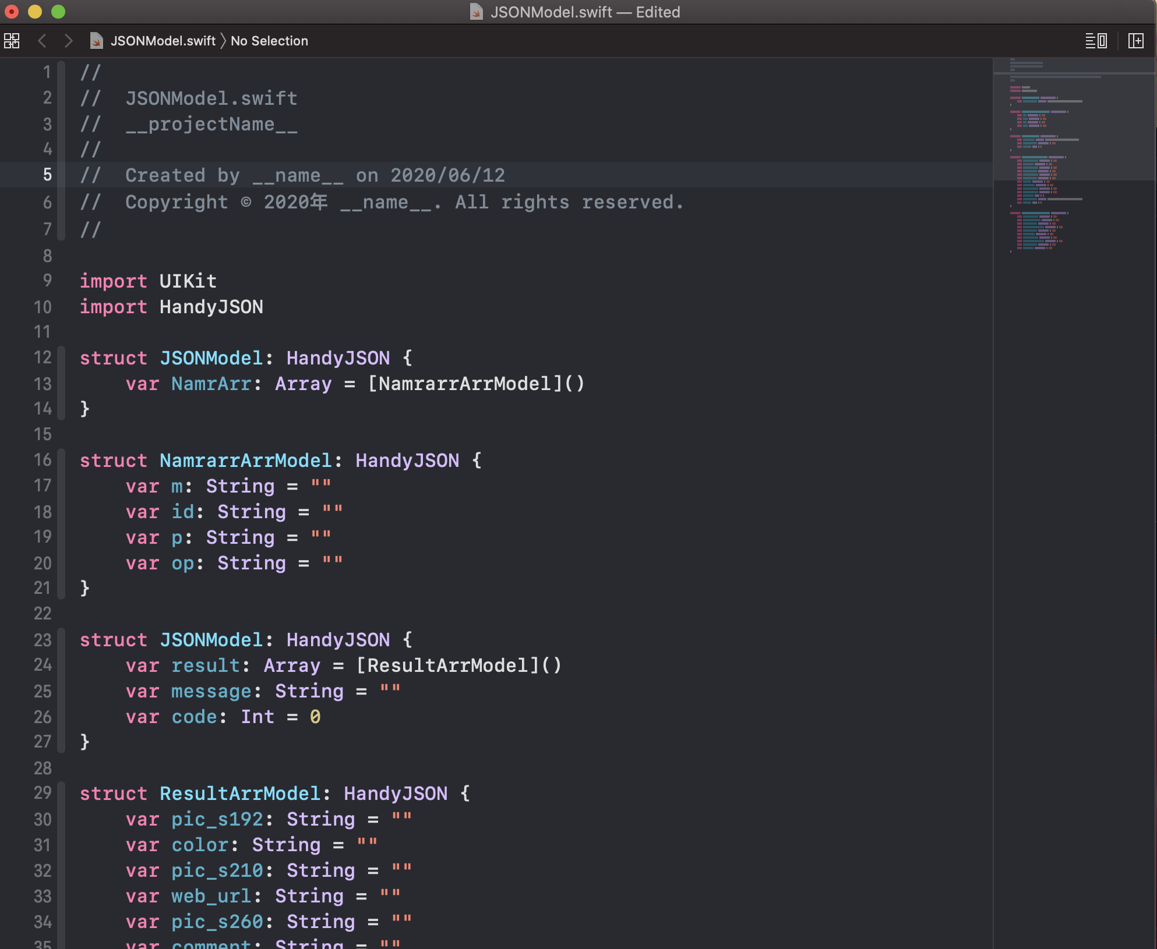Screen dimensions: 1157x949
Task: Click variable 'message' on line 25
Action: tap(211, 690)
